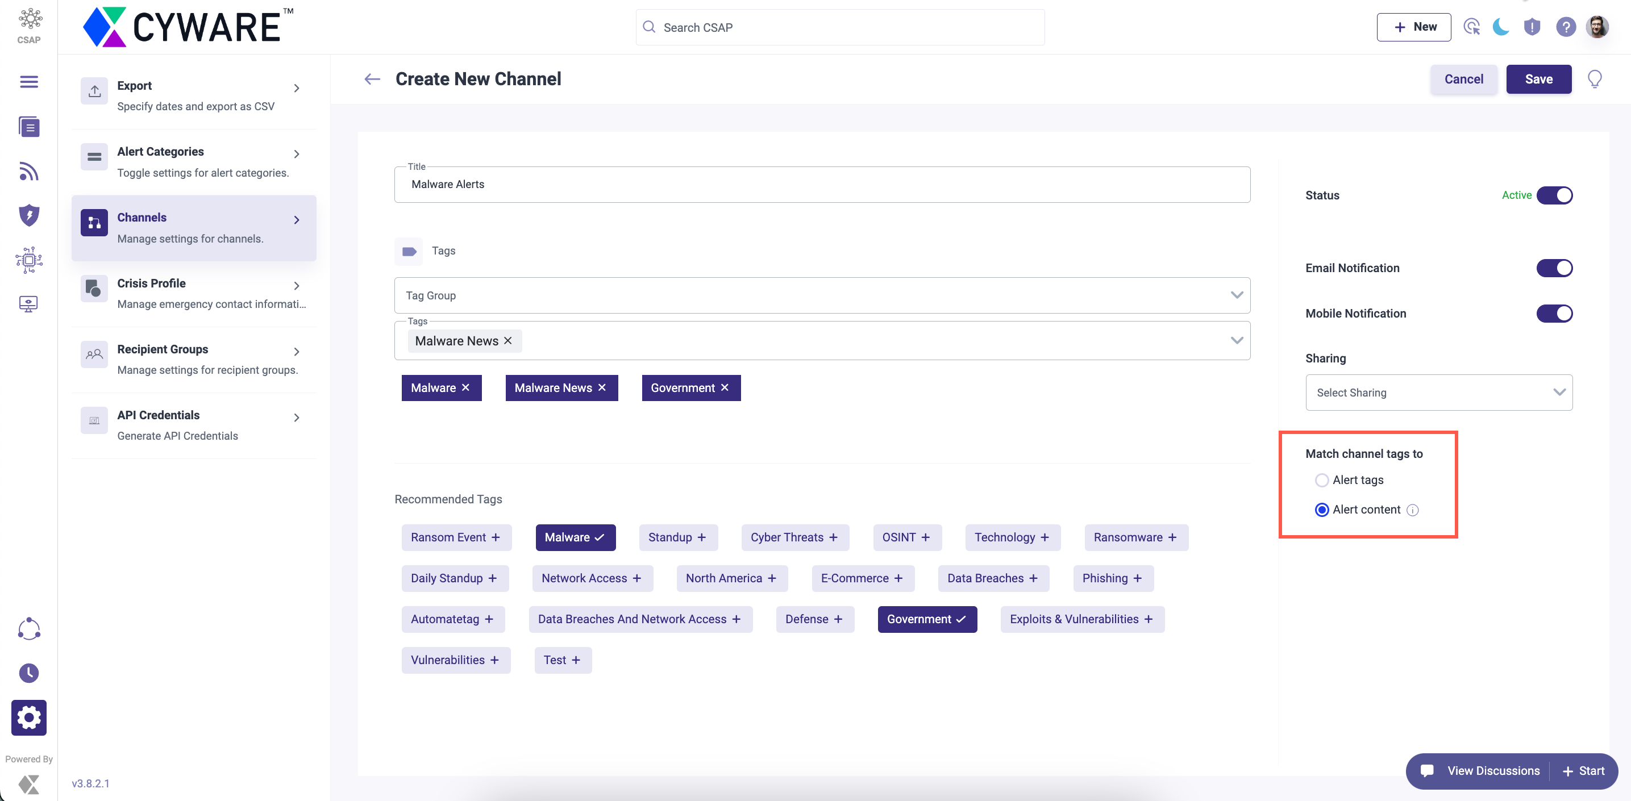Click the settings gear icon in sidebar
The height and width of the screenshot is (801, 1631).
click(x=28, y=718)
